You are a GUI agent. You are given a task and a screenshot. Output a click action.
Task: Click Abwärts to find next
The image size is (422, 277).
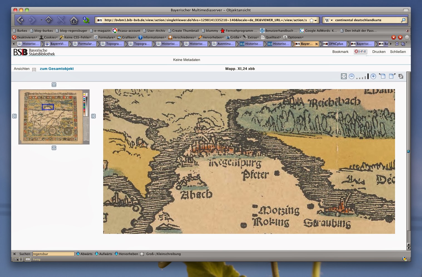tap(84, 254)
